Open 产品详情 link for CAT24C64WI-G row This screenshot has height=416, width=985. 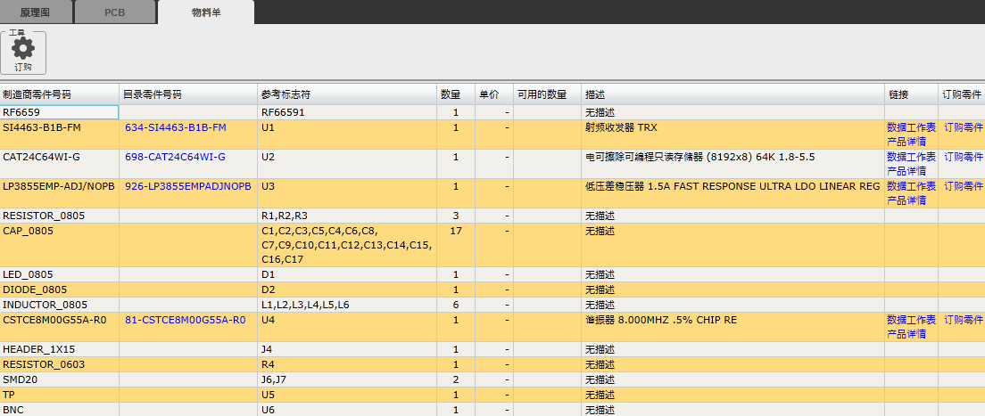(x=906, y=171)
